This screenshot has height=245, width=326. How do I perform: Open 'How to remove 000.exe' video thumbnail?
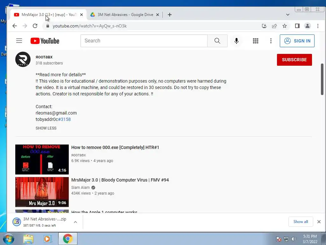tap(42, 160)
